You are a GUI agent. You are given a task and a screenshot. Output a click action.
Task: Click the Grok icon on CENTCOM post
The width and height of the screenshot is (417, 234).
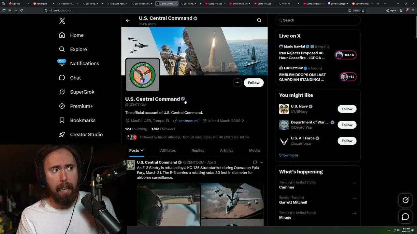click(255, 162)
